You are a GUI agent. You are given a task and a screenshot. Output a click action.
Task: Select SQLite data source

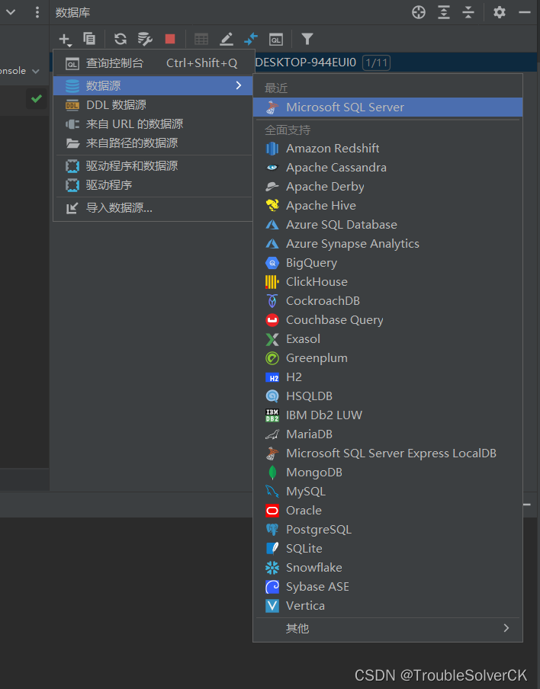point(387,549)
